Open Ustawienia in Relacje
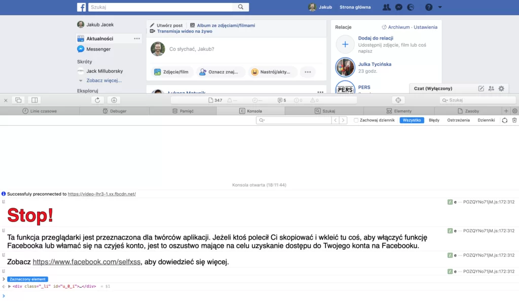The height and width of the screenshot is (301, 519). [425, 27]
